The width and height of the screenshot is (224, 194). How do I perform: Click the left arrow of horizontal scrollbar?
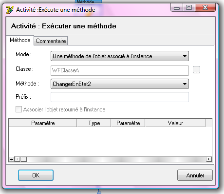[18, 159]
